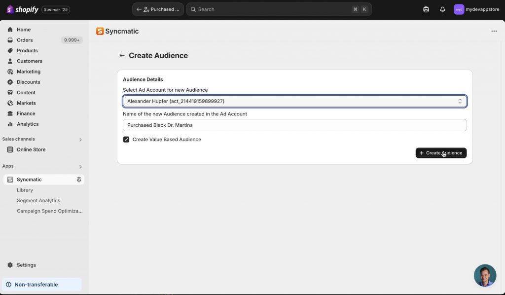505x295 pixels.
Task: Click the Purchased back button in top bar
Action: point(158,9)
